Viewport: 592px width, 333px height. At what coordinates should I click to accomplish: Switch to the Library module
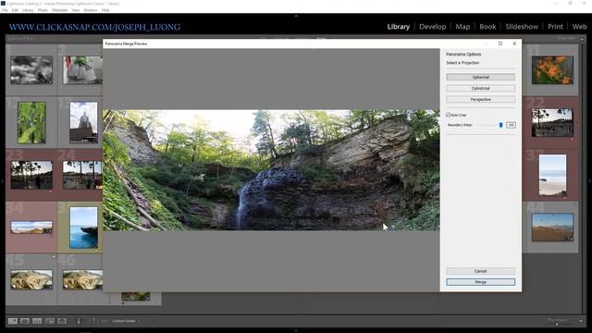pos(399,27)
